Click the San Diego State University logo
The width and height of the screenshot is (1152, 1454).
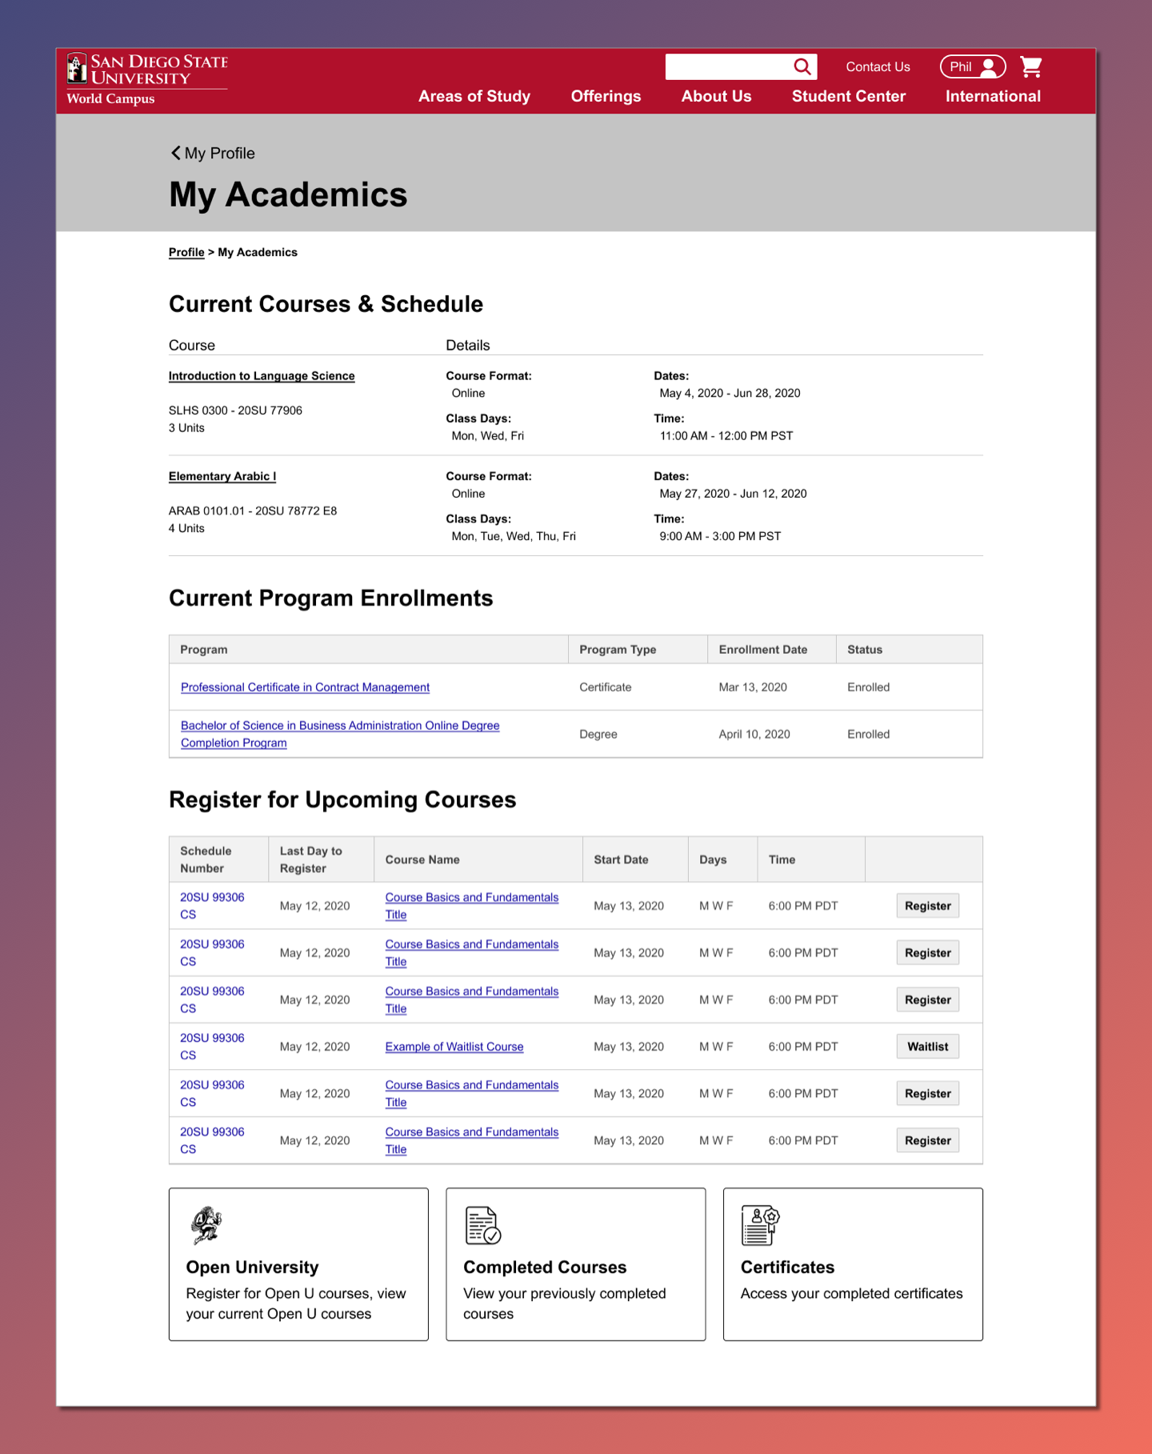tap(147, 79)
